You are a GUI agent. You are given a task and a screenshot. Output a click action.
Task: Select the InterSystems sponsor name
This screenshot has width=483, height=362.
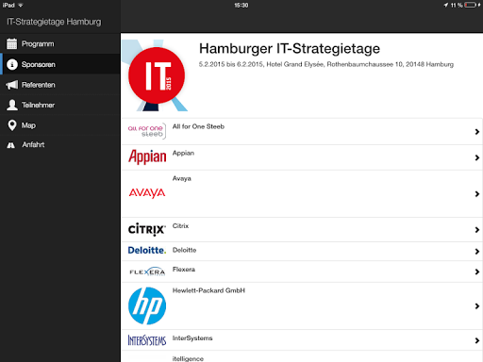click(192, 338)
